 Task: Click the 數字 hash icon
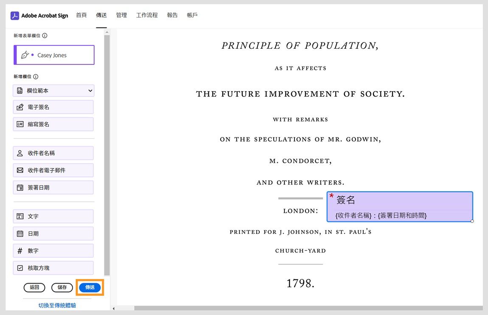(x=20, y=251)
